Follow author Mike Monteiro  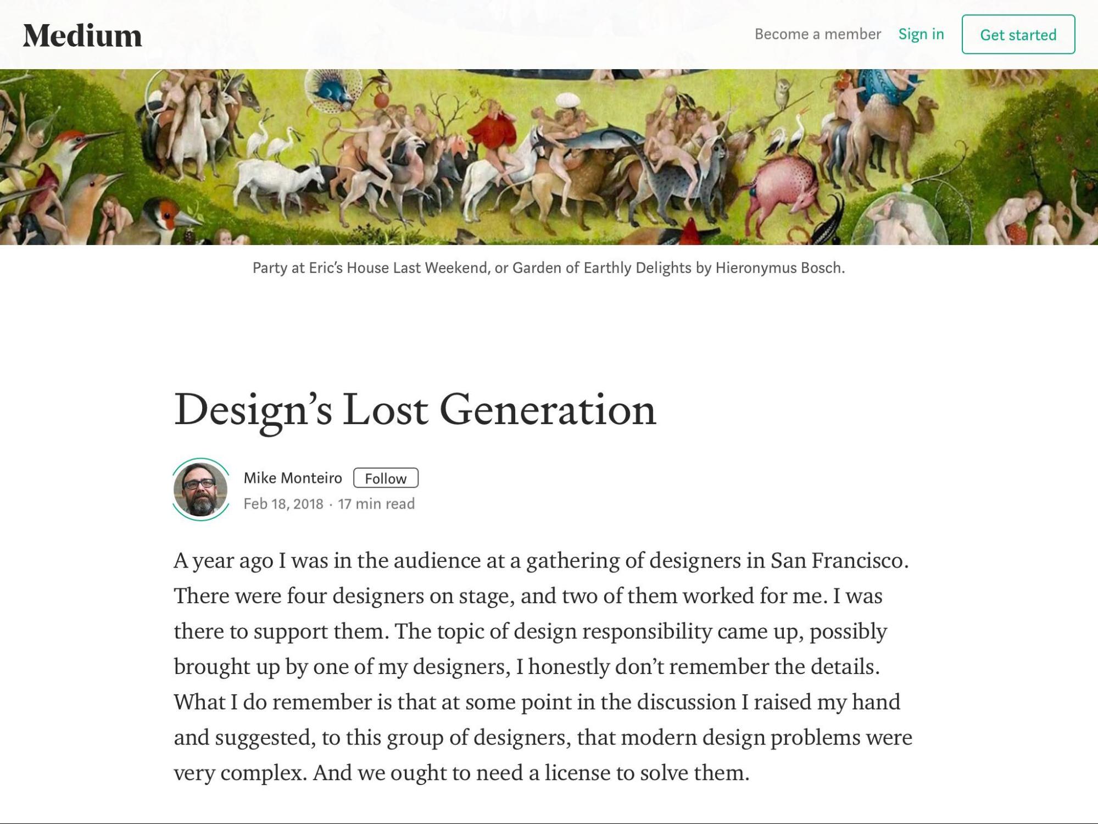point(386,478)
